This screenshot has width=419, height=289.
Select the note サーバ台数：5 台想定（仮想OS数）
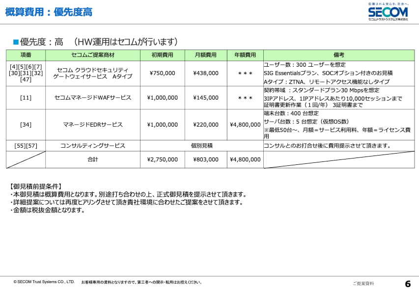[306, 122]
